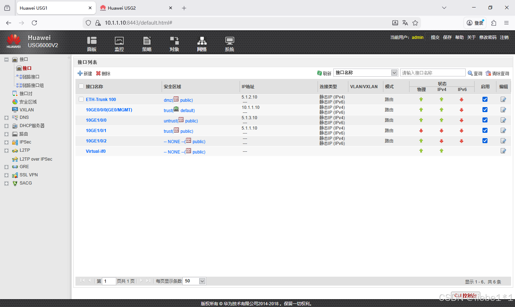Open the 每页显示条数 50 dropdown
The width and height of the screenshot is (515, 307).
coord(195,281)
